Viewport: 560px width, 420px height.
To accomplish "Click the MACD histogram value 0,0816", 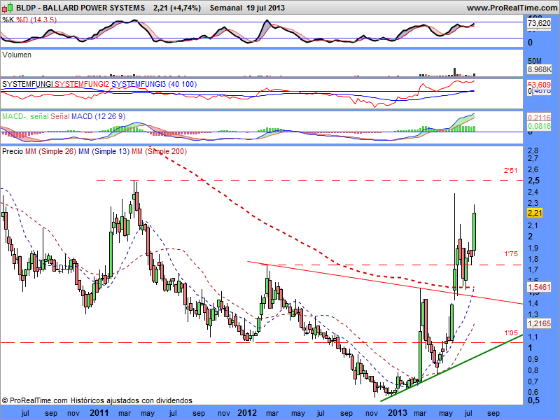I will (x=539, y=126).
